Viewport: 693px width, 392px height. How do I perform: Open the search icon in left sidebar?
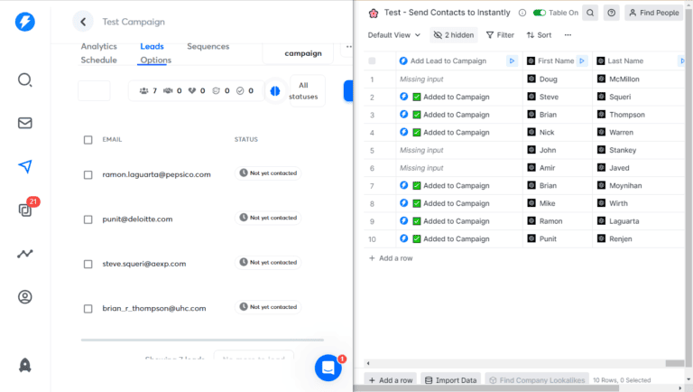point(25,79)
